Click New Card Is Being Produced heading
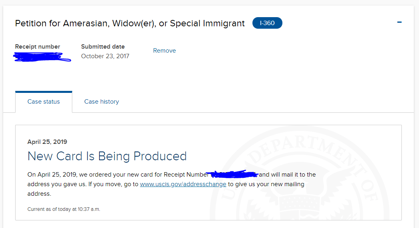419x228 pixels. (107, 156)
